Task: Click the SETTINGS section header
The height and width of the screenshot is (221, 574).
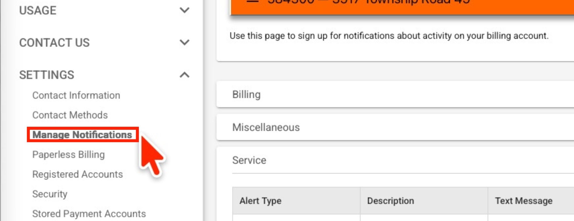Action: 47,75
